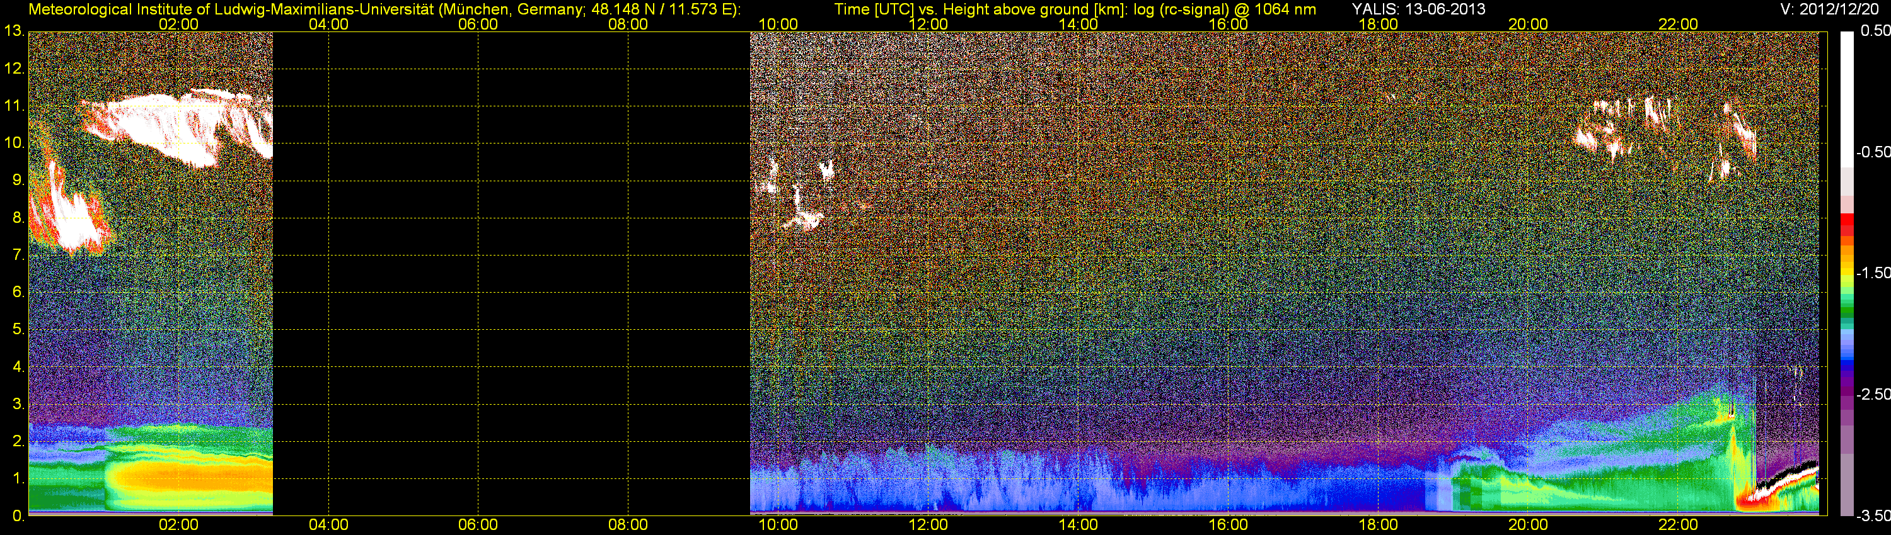Viewport: 1891px width, 535px height.
Task: Click the 7 km height axis label
Action: tap(18, 254)
